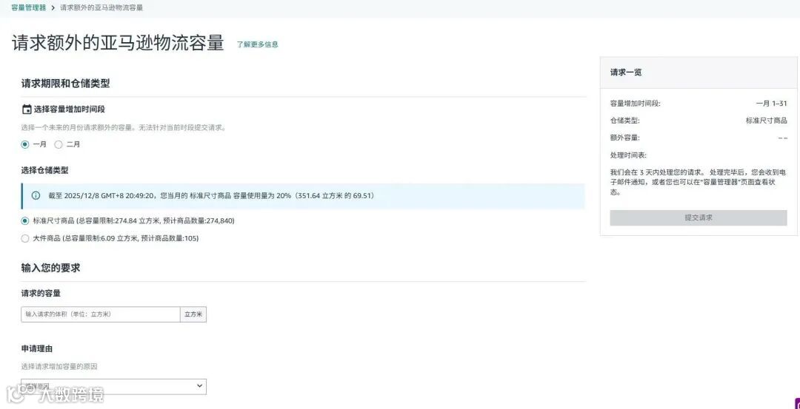Viewport: 800px width, 409px height.
Task: Click the 额外容量 label
Action: [624, 138]
